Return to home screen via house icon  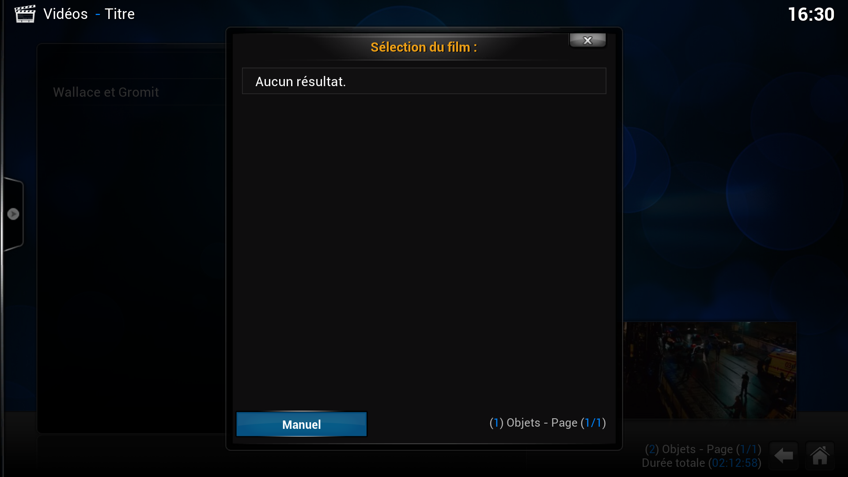pyautogui.click(x=820, y=455)
